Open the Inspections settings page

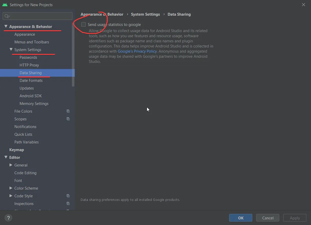[x=24, y=203]
